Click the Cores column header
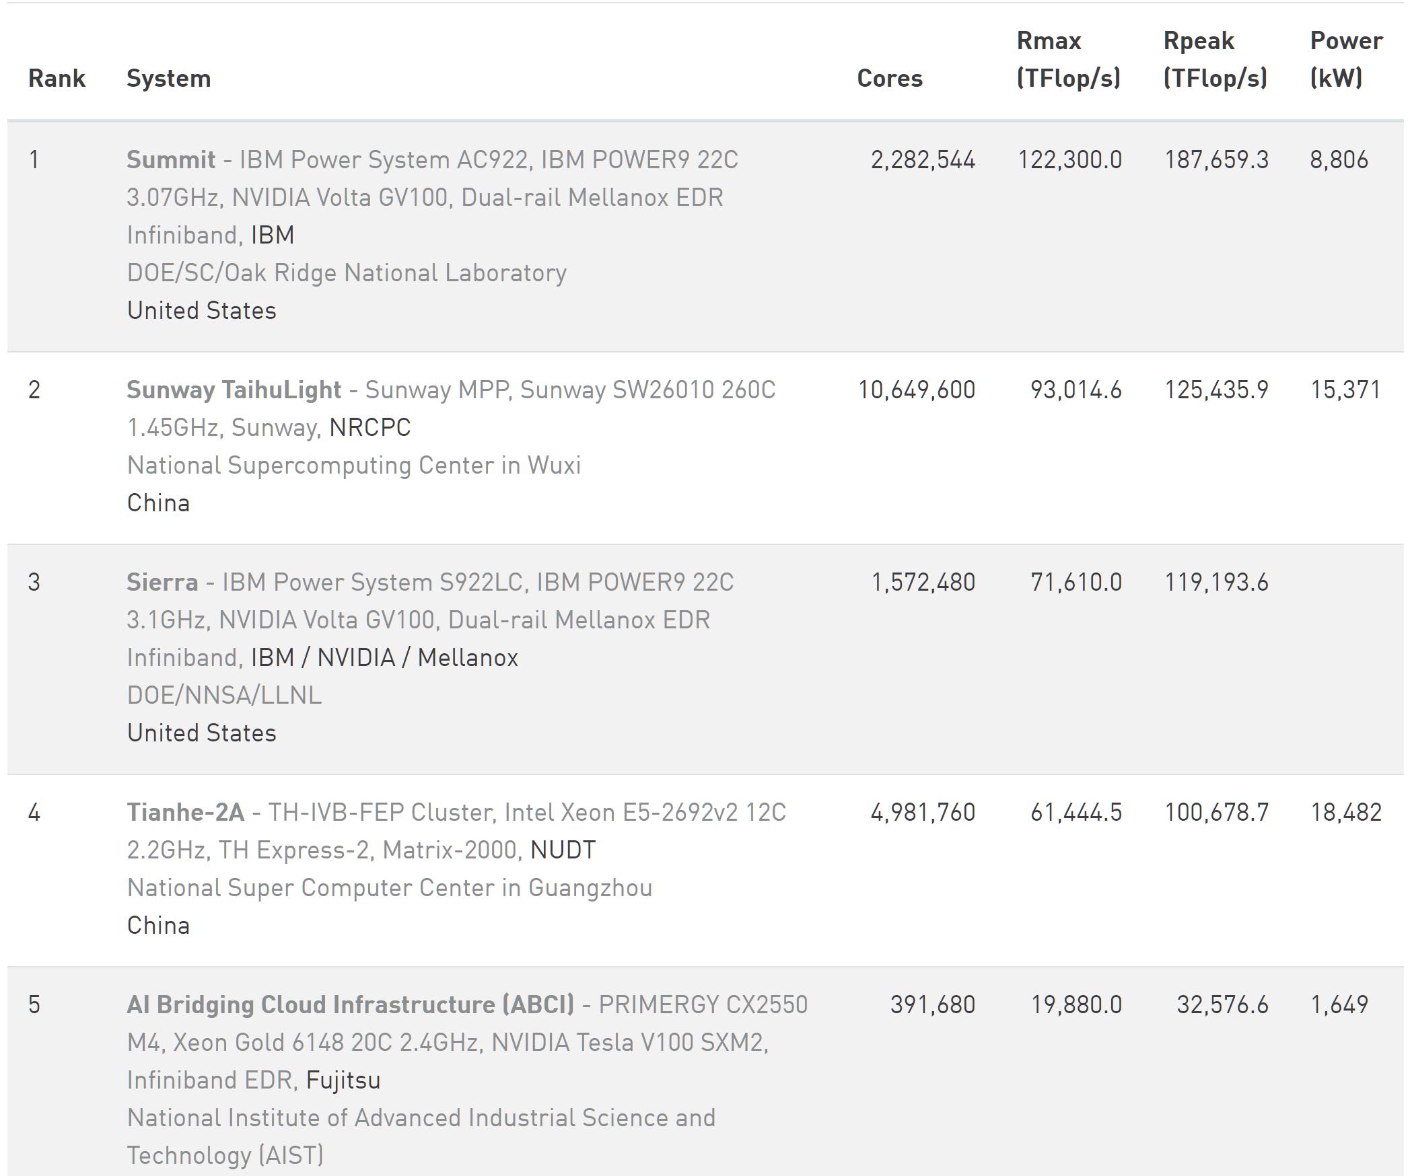 pyautogui.click(x=889, y=79)
